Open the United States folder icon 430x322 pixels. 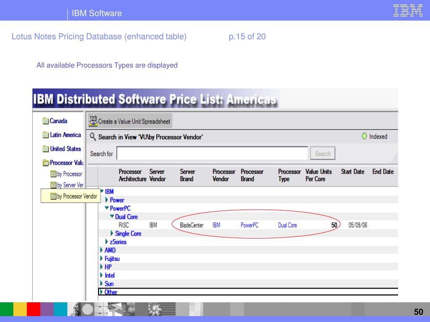click(x=45, y=149)
